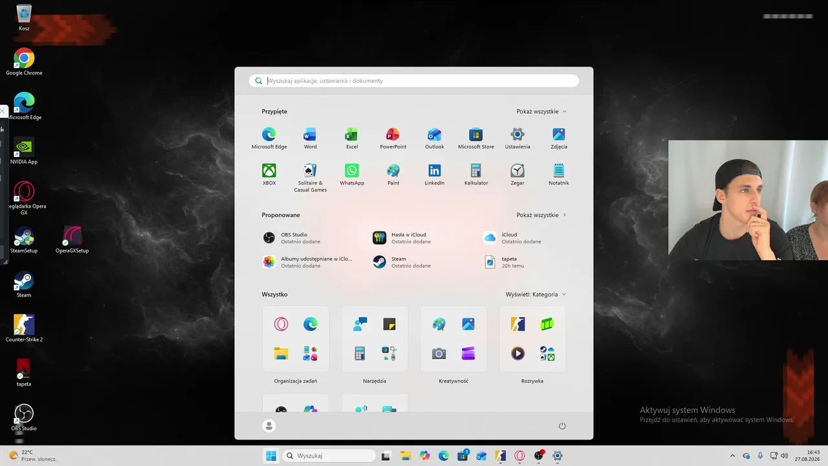This screenshot has height=466, width=828.
Task: Expand Pokaż wszystkie for Przypięte apps
Action: [x=541, y=111]
